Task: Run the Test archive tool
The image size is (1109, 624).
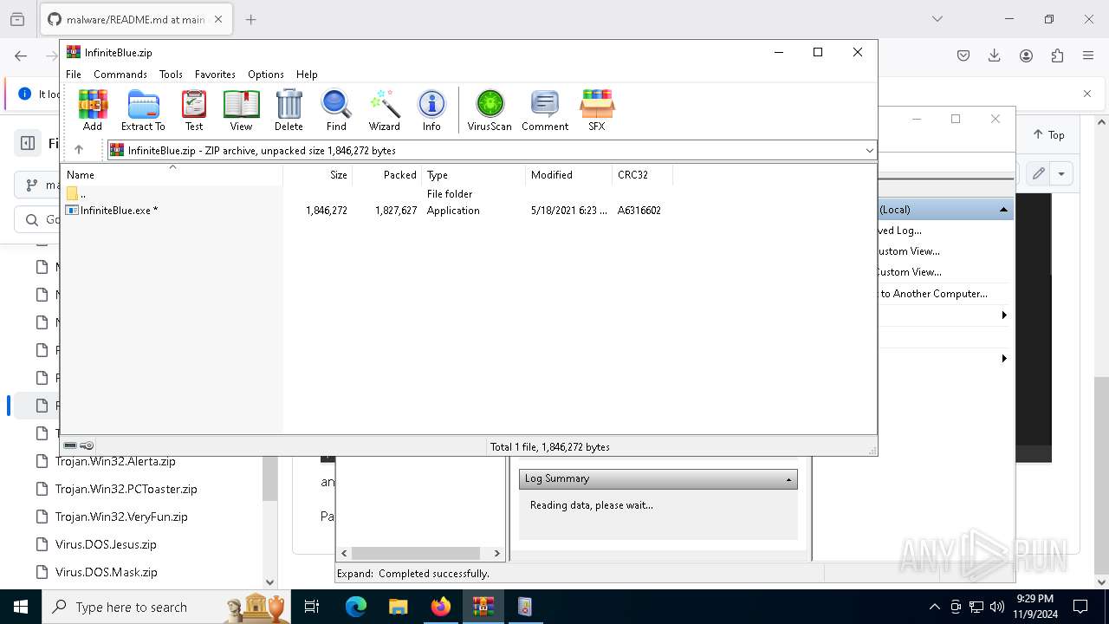Action: point(194,110)
